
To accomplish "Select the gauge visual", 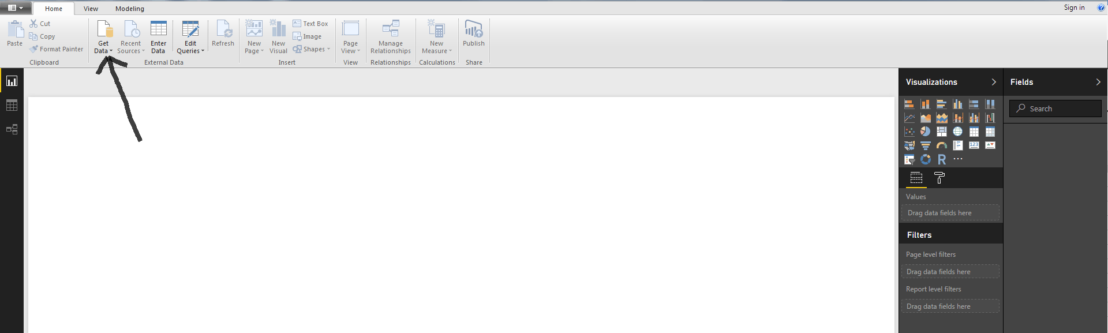I will (x=942, y=145).
